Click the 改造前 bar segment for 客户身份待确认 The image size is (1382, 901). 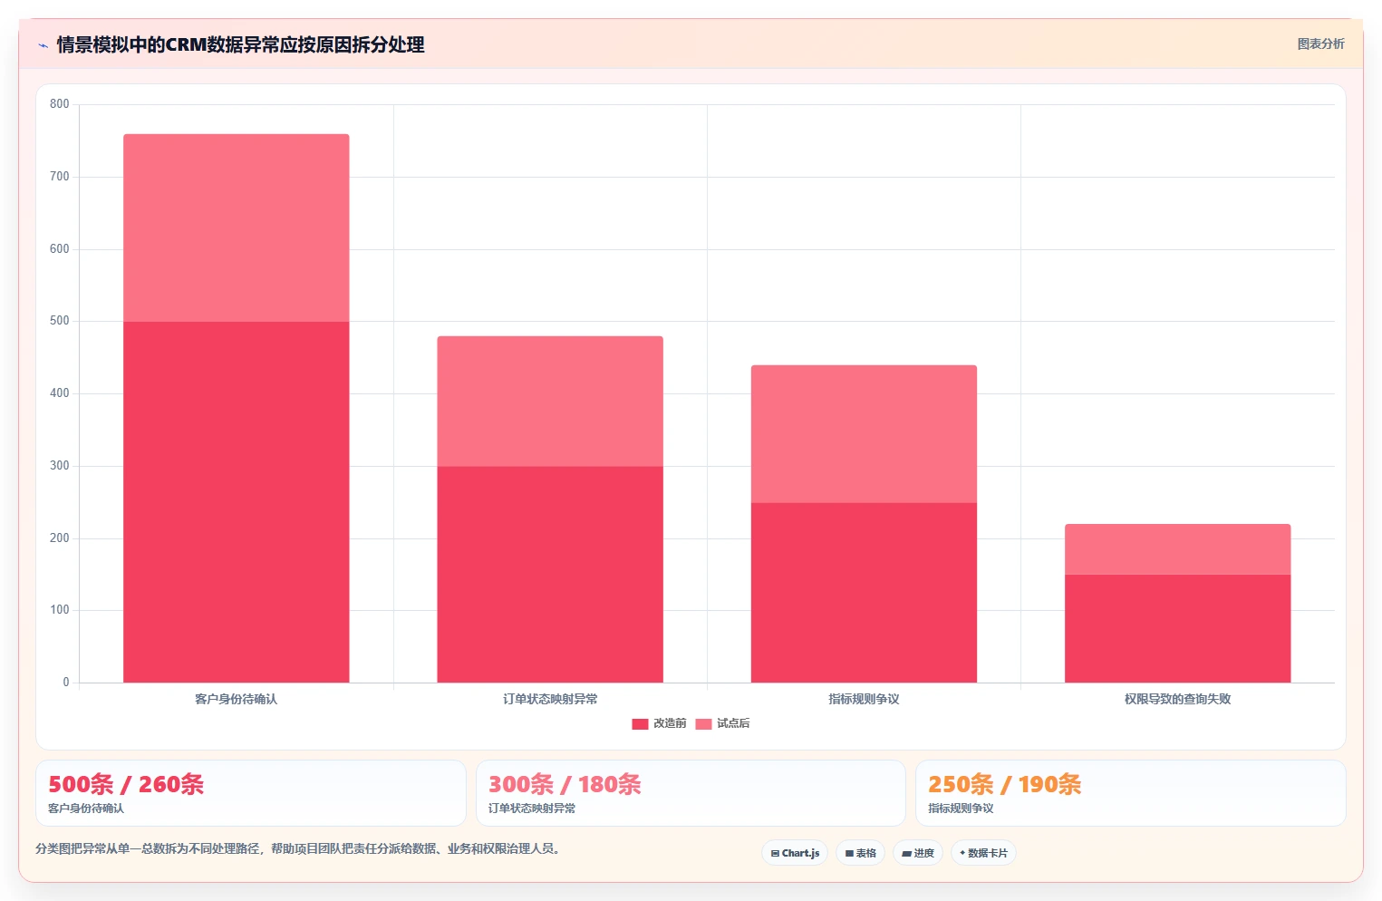click(237, 502)
